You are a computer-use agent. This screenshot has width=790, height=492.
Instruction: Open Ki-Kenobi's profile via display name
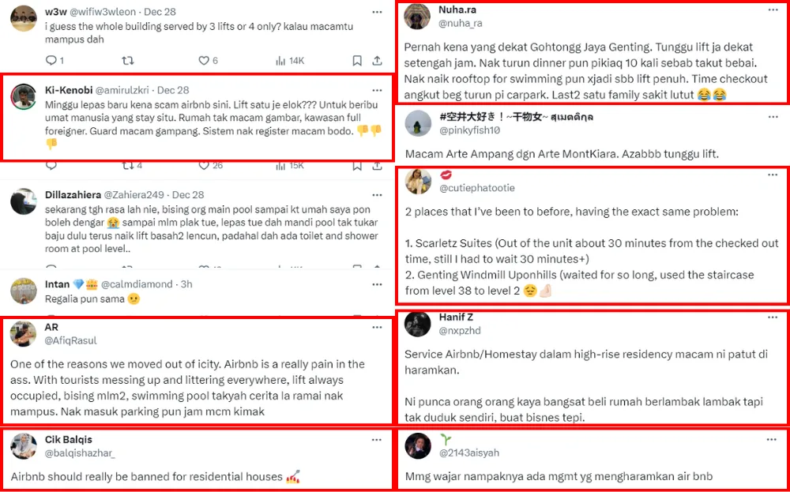coord(67,90)
